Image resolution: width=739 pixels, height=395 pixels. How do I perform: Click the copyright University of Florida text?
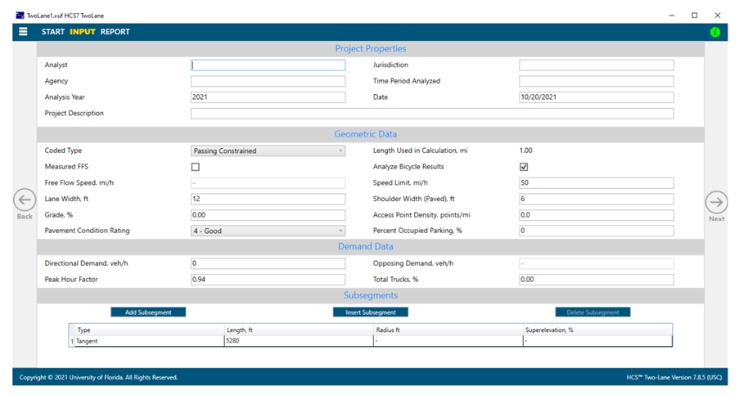98,377
